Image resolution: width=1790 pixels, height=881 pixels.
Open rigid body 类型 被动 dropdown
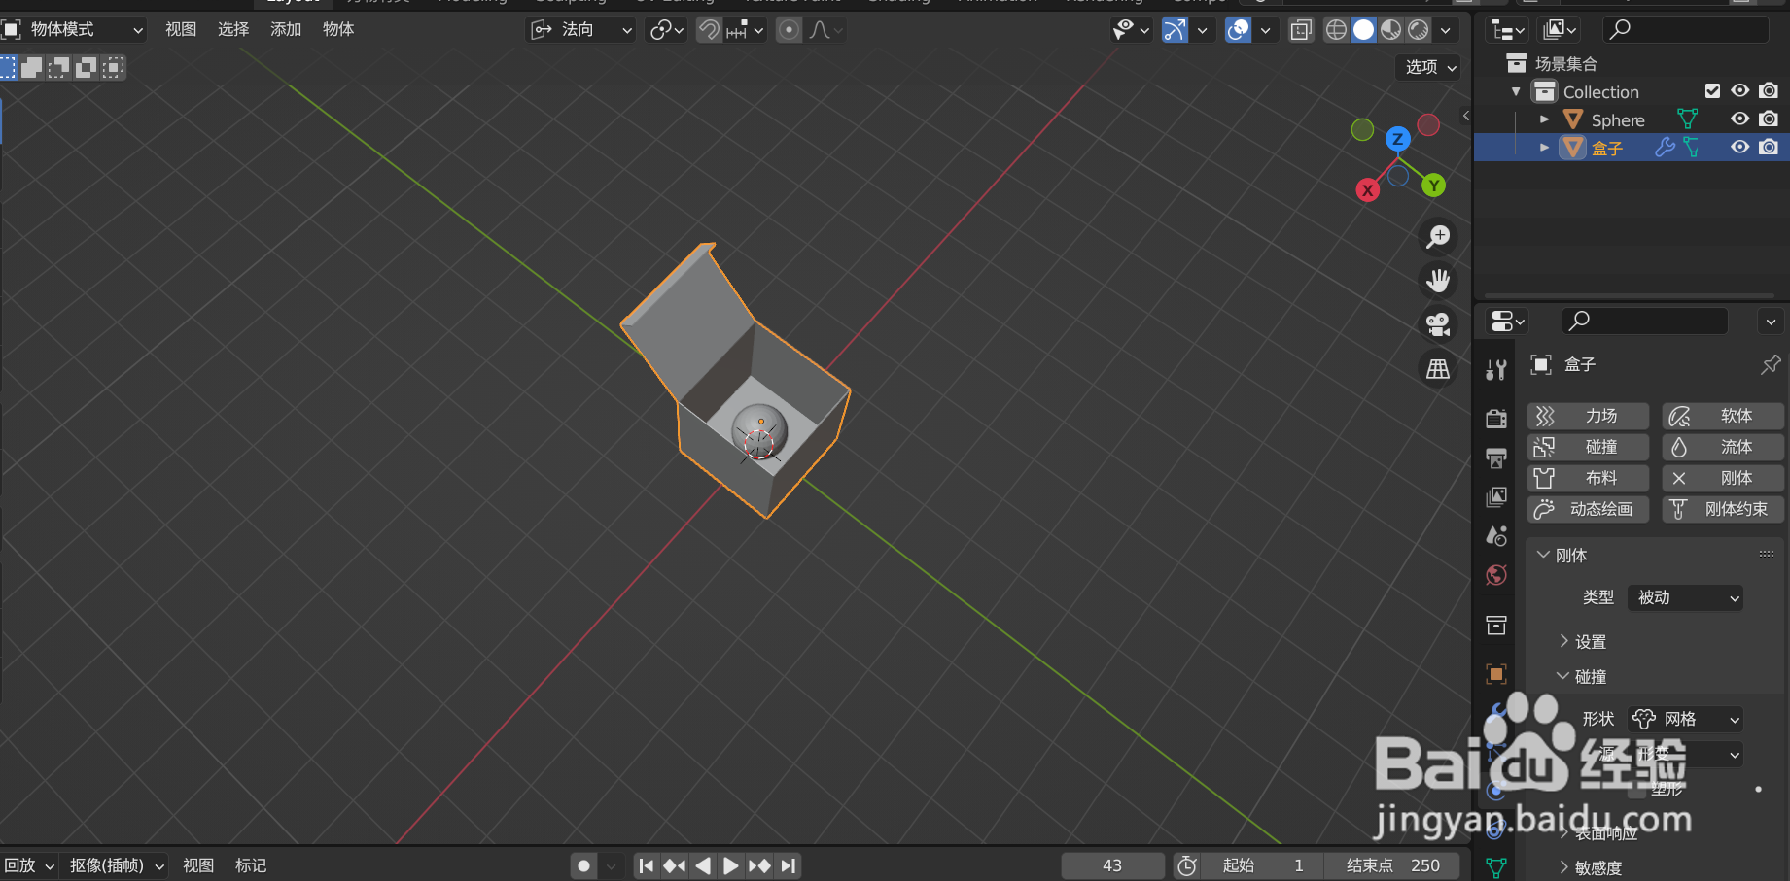pos(1685,597)
